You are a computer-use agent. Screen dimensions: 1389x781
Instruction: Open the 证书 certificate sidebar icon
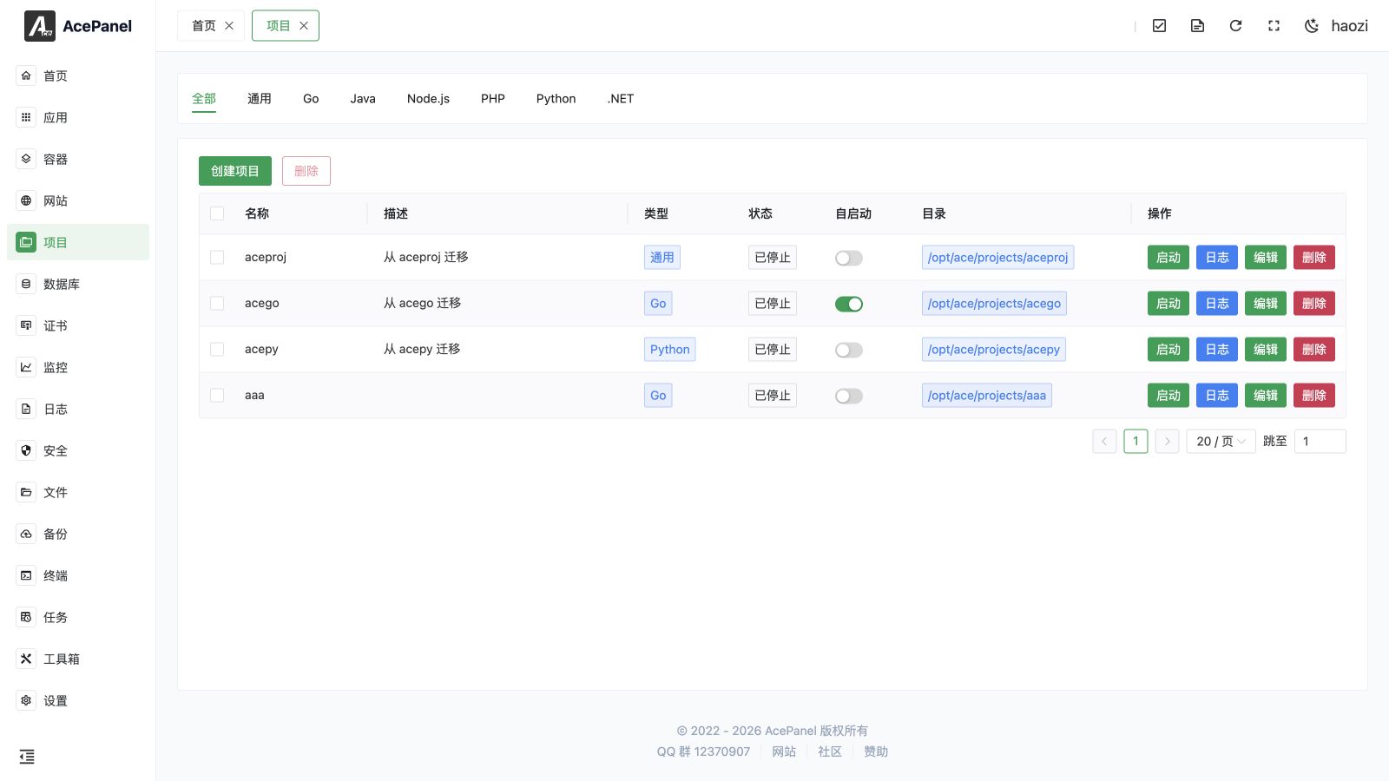pos(26,325)
